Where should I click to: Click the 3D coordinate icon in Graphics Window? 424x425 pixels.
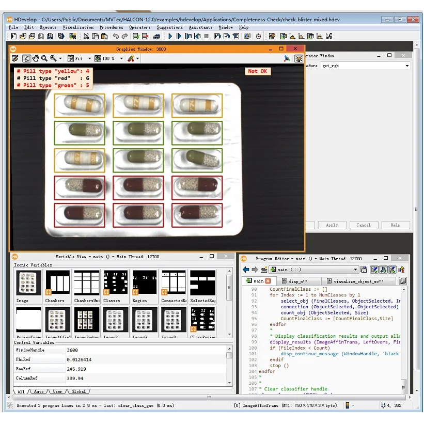[x=287, y=58]
